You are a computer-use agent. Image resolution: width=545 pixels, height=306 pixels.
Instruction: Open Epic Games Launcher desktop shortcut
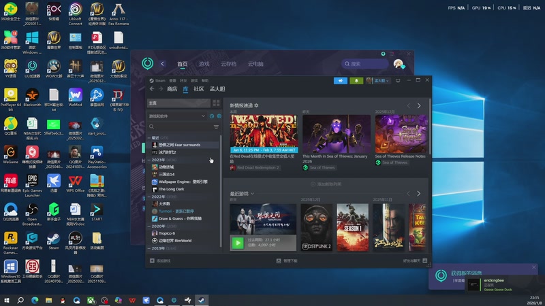point(32,185)
